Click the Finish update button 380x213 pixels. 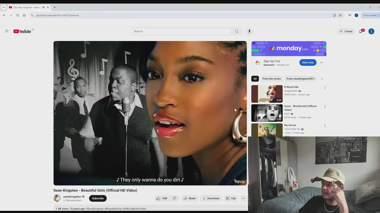(x=370, y=15)
